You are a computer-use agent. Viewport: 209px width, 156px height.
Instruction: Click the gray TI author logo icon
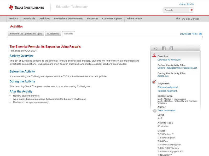click(x=154, y=111)
